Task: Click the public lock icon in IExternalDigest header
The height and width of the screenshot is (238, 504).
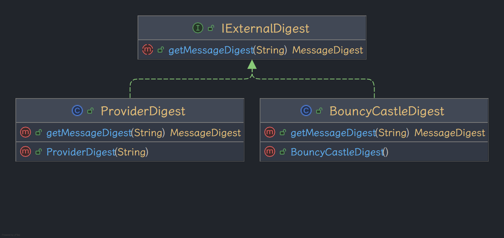Action: click(211, 28)
